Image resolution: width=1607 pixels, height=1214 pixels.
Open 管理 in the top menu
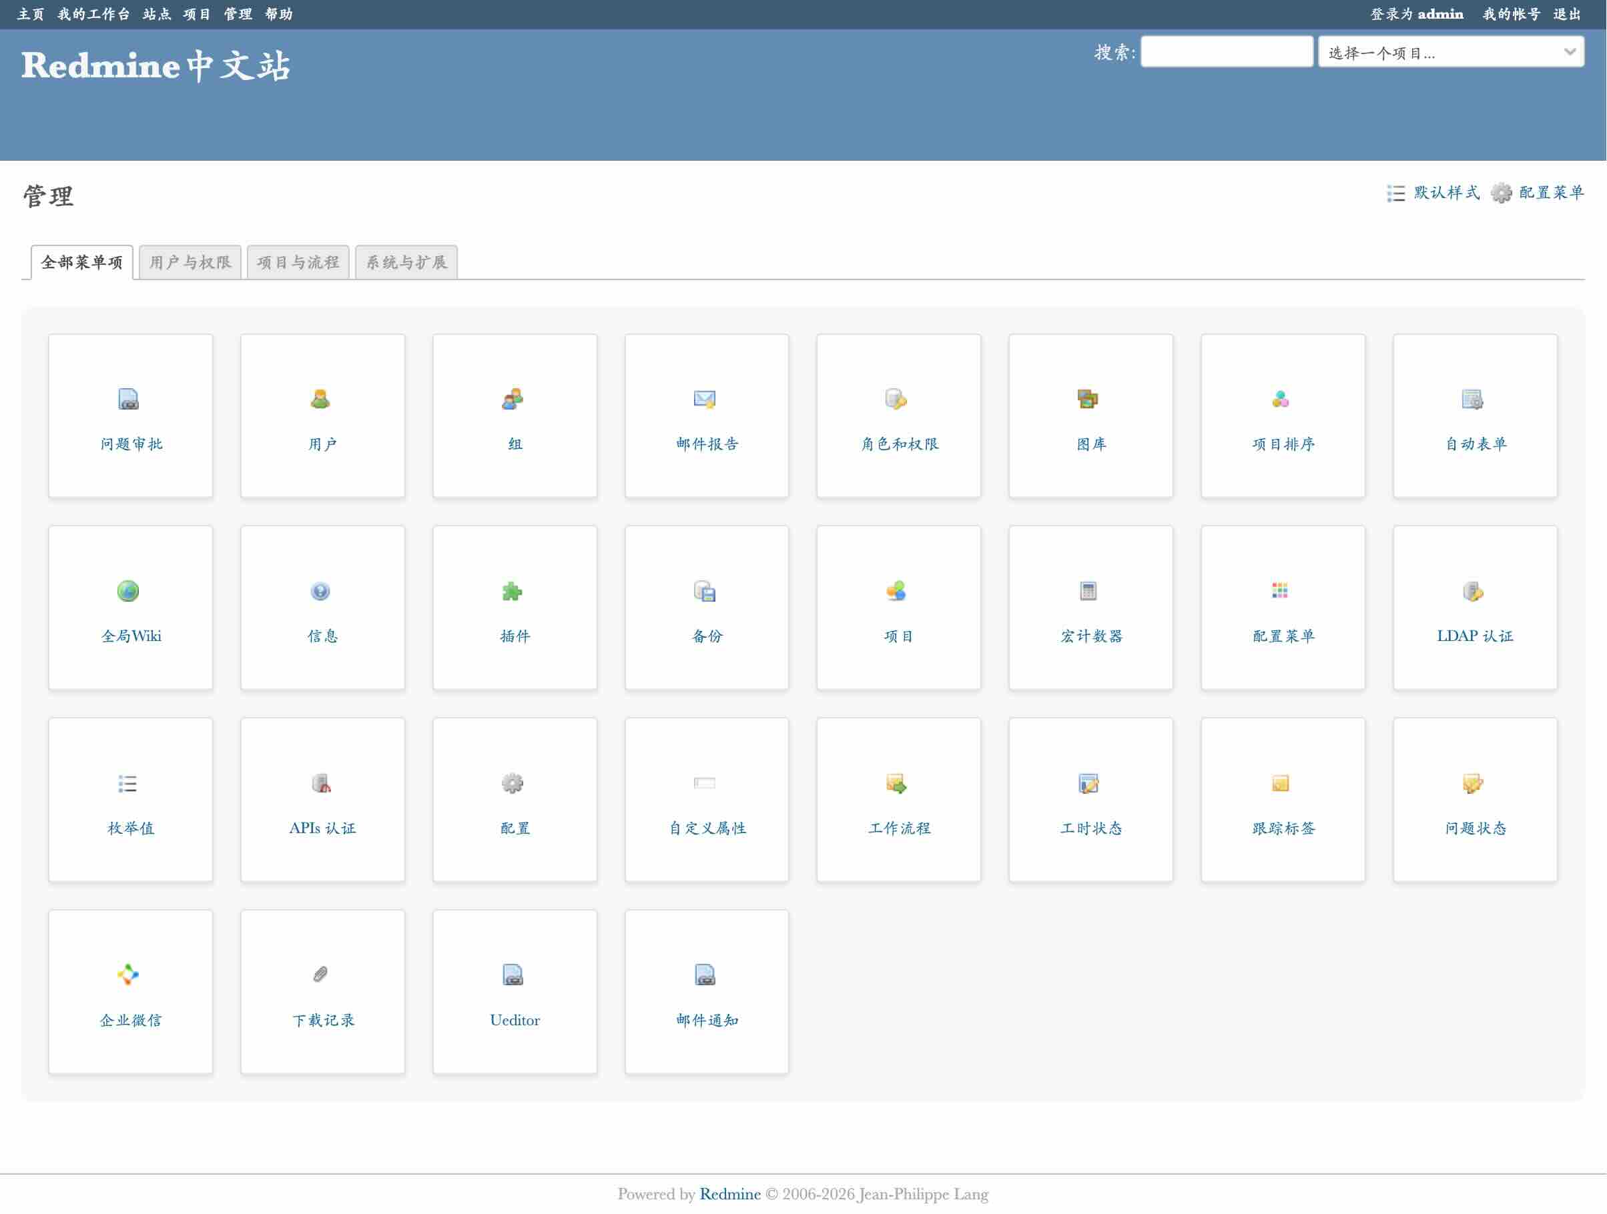click(x=238, y=14)
